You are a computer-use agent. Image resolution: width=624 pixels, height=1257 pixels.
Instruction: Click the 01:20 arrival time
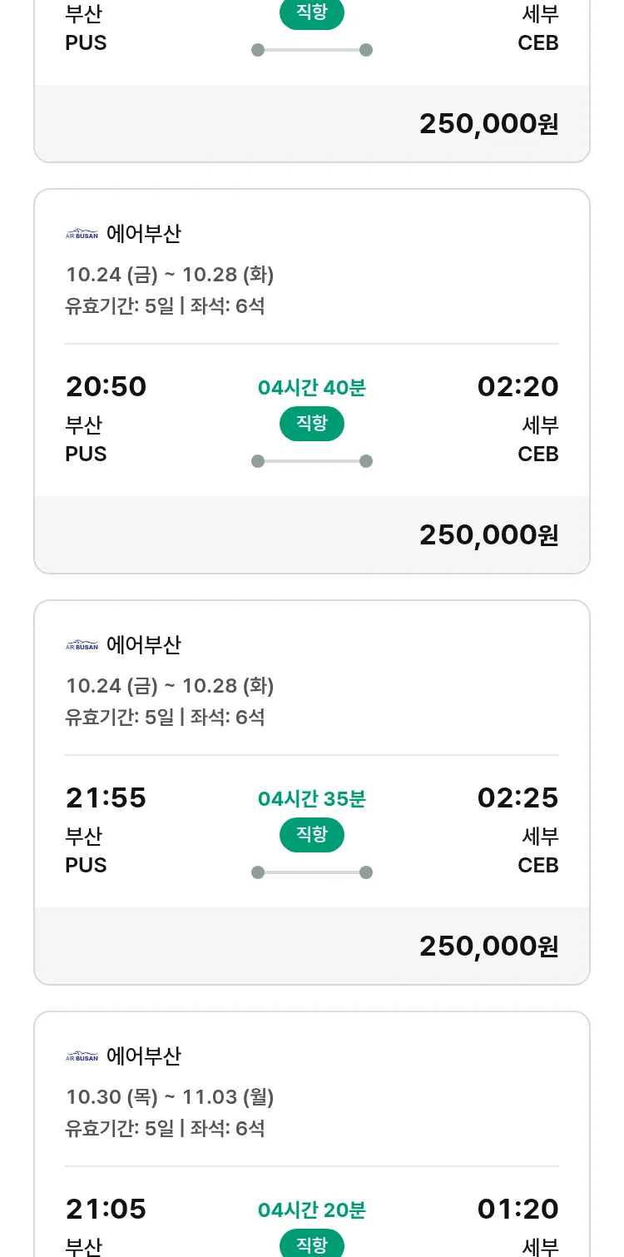click(x=518, y=1209)
